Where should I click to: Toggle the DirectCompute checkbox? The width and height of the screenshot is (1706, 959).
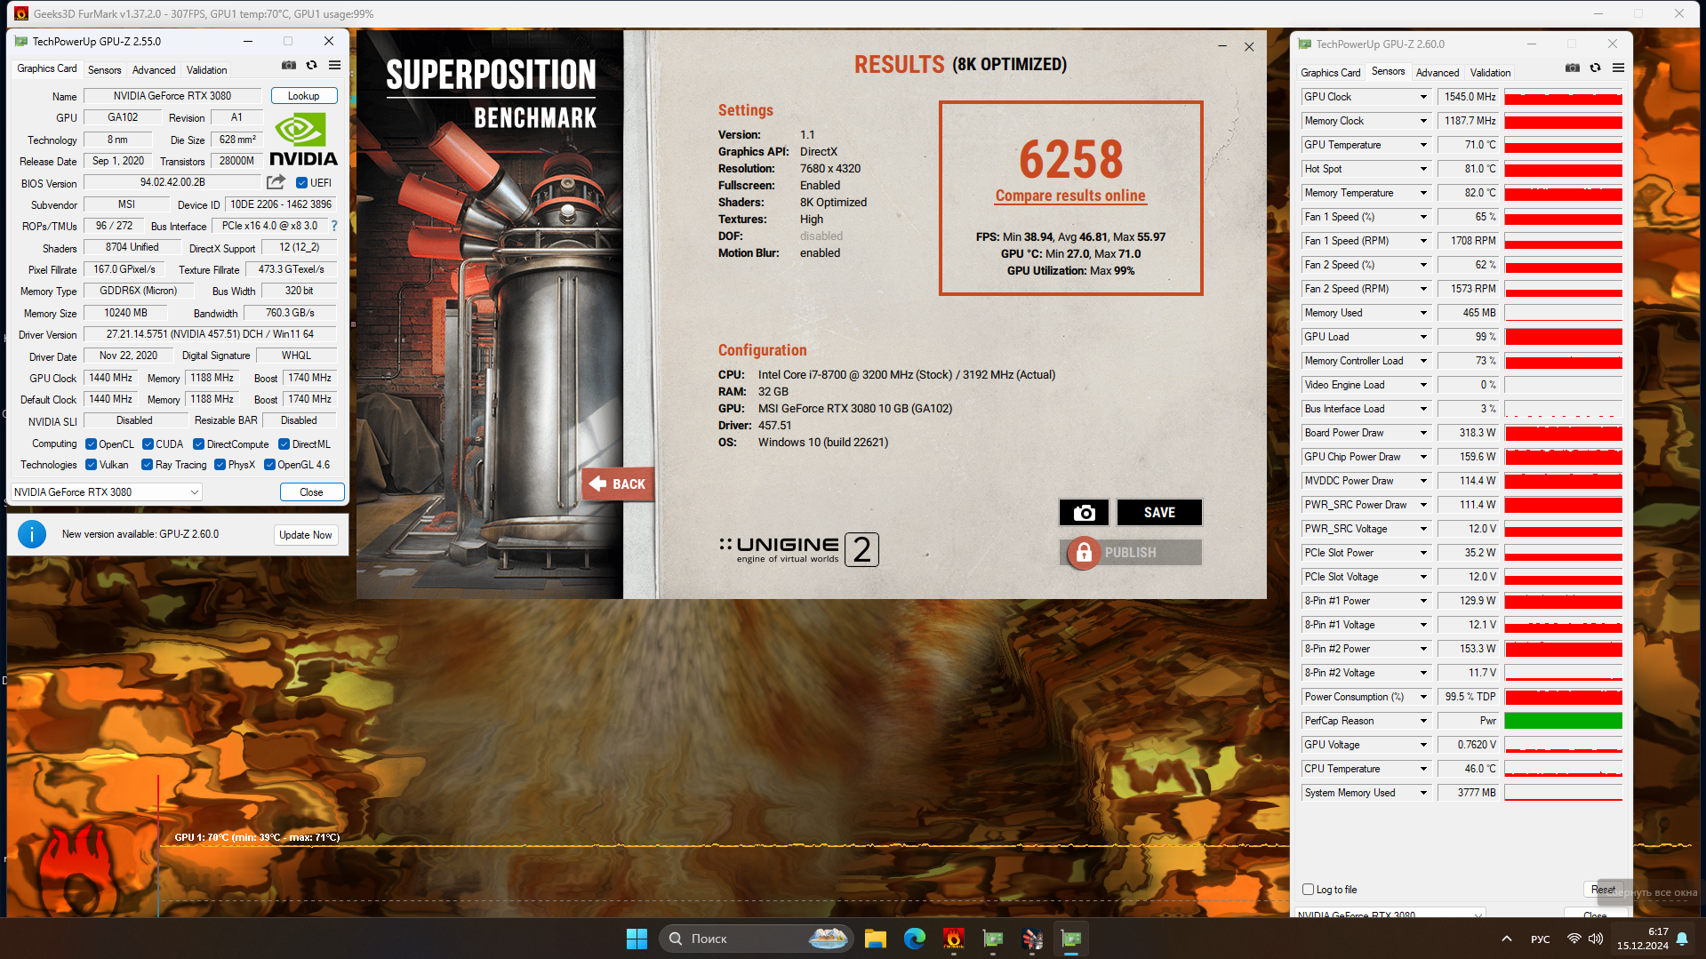click(x=199, y=444)
